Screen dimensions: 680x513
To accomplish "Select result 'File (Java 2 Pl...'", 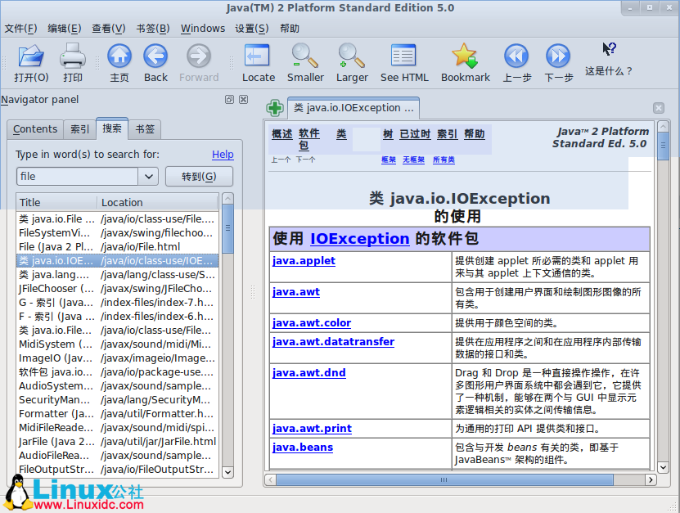I will pyautogui.click(x=117, y=247).
